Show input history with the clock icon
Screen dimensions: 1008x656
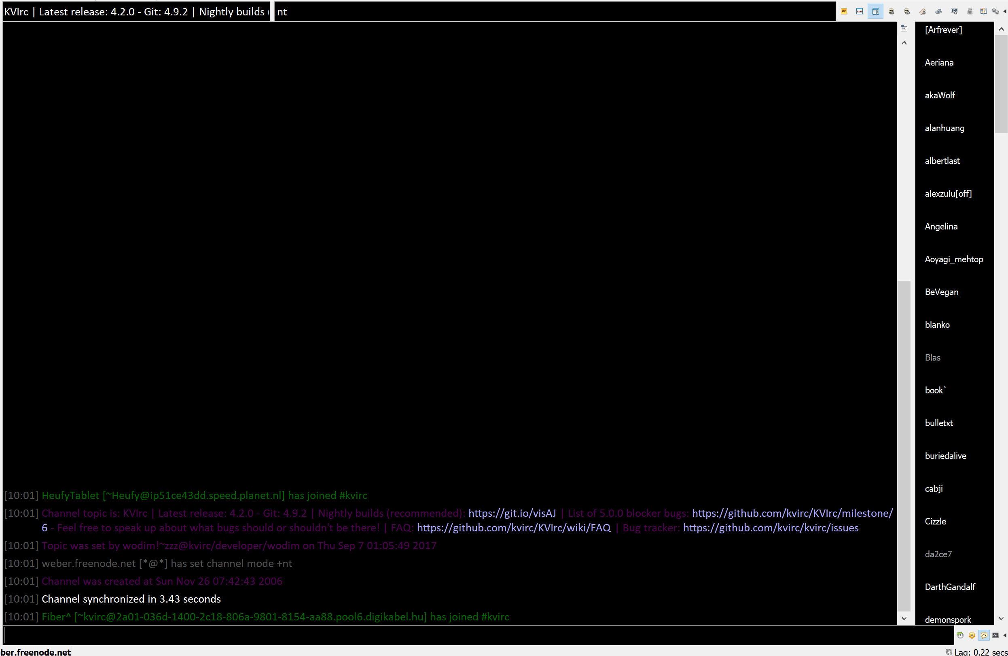coord(961,636)
